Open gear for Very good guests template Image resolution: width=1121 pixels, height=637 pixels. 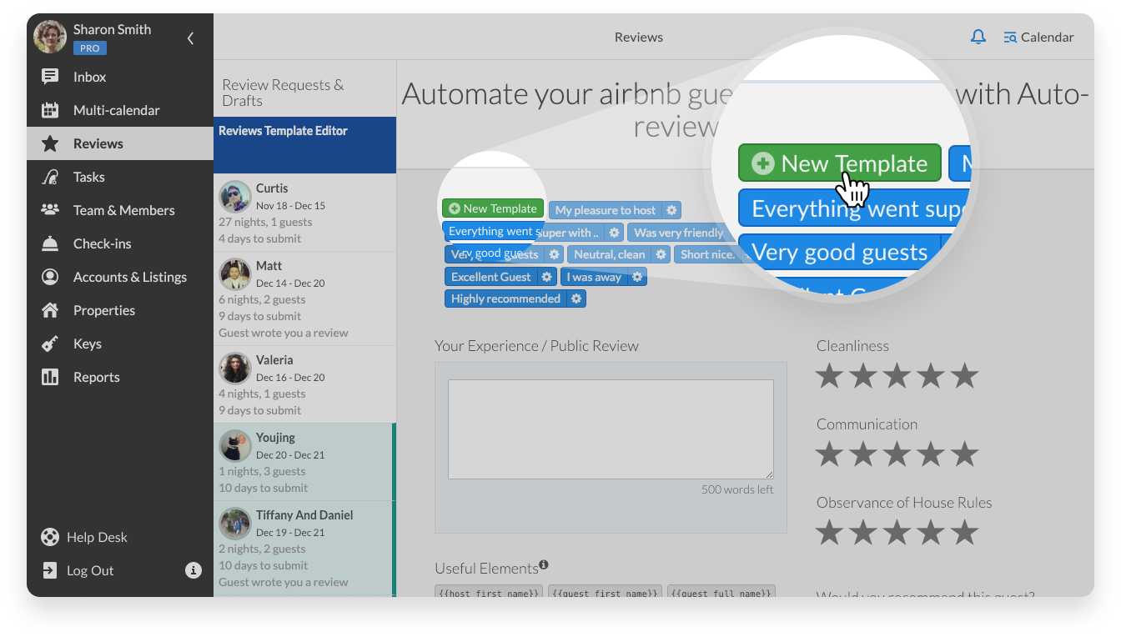[554, 254]
